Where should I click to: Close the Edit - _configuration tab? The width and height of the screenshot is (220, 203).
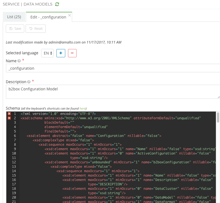point(69,15)
